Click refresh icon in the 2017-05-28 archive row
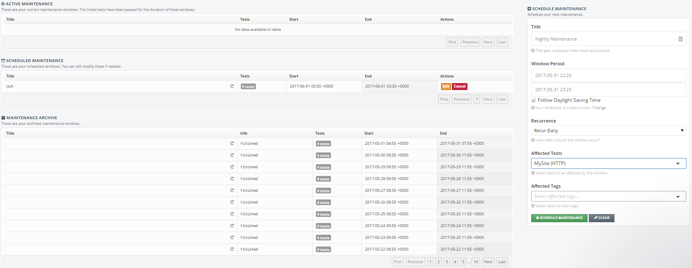 (x=232, y=179)
